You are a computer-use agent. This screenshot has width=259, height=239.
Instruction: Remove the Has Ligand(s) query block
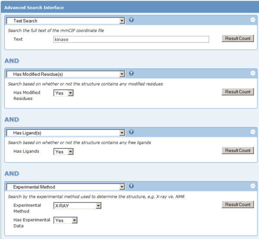point(253,132)
